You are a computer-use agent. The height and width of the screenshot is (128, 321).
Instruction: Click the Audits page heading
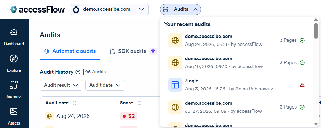pos(50,35)
